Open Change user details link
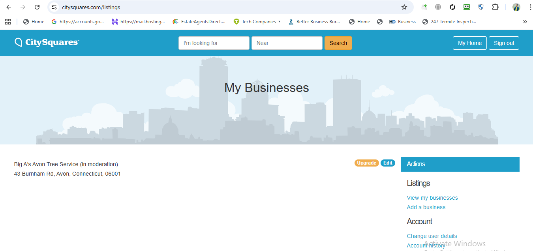The height and width of the screenshot is (251, 533). [432, 236]
